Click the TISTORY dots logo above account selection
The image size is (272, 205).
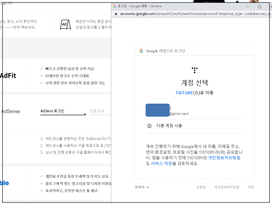pos(194,70)
